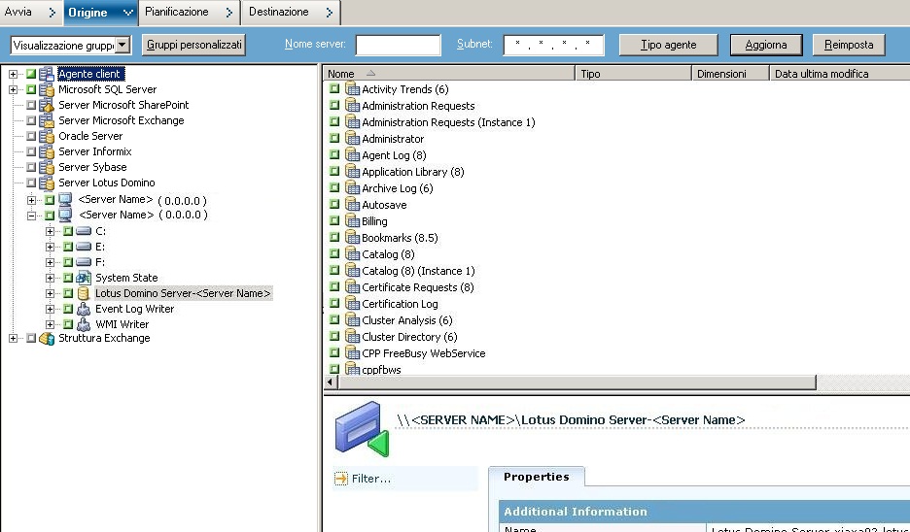The image size is (910, 532).
Task: Expand the F: drive node
Action: click(51, 262)
